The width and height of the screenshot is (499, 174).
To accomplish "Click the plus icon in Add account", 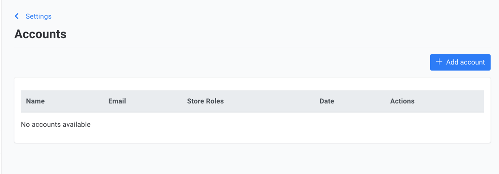I will point(439,62).
